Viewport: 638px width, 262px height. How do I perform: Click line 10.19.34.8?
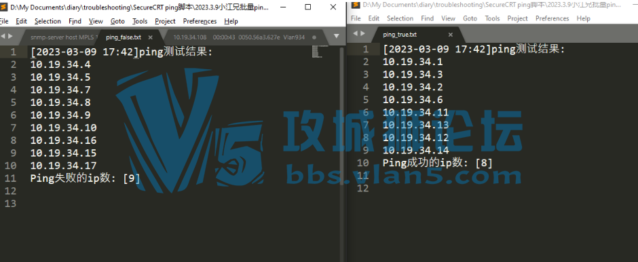click(60, 102)
